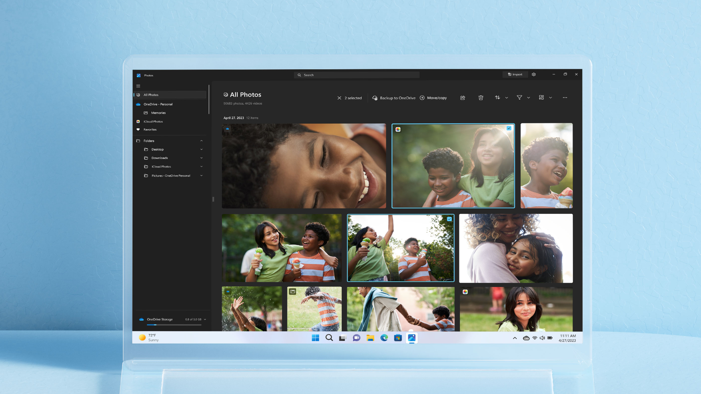Click the Search box
The width and height of the screenshot is (701, 394).
point(357,75)
